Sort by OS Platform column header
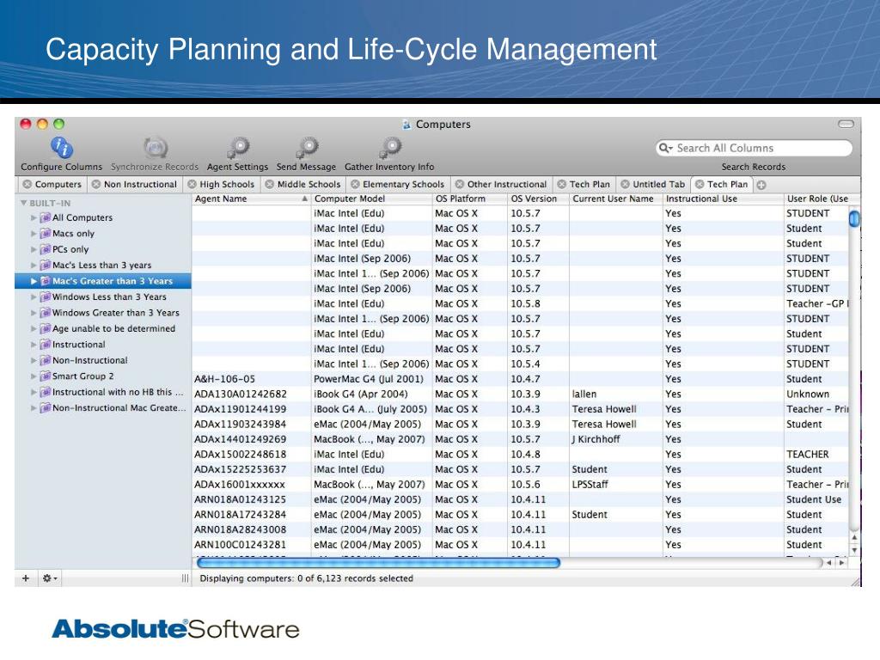 tap(470, 199)
